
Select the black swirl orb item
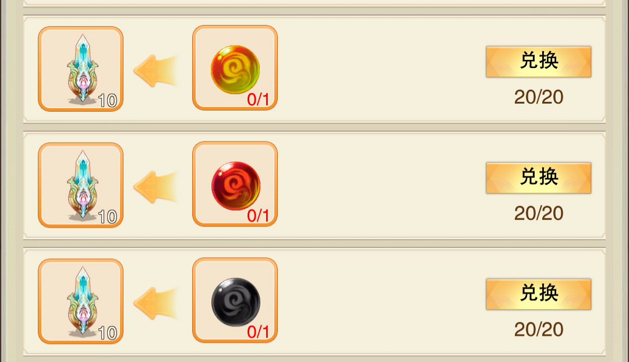click(x=235, y=300)
